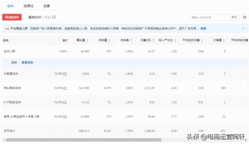Click the 586,313 total impressions cell

coord(84,131)
